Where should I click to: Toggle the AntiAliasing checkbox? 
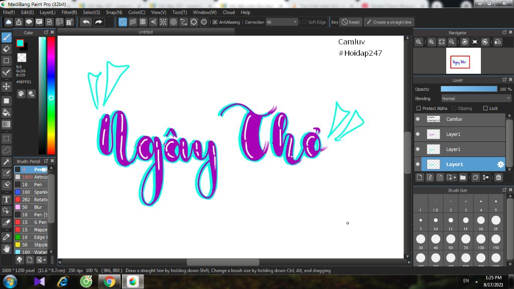tap(215, 22)
